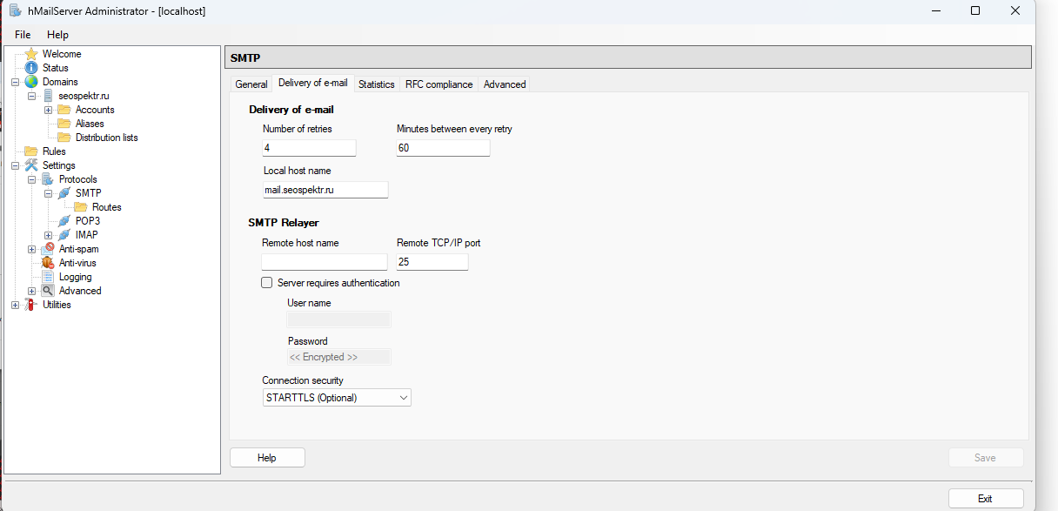This screenshot has height=511, width=1058.
Task: Open the Status info icon
Action: 31,68
